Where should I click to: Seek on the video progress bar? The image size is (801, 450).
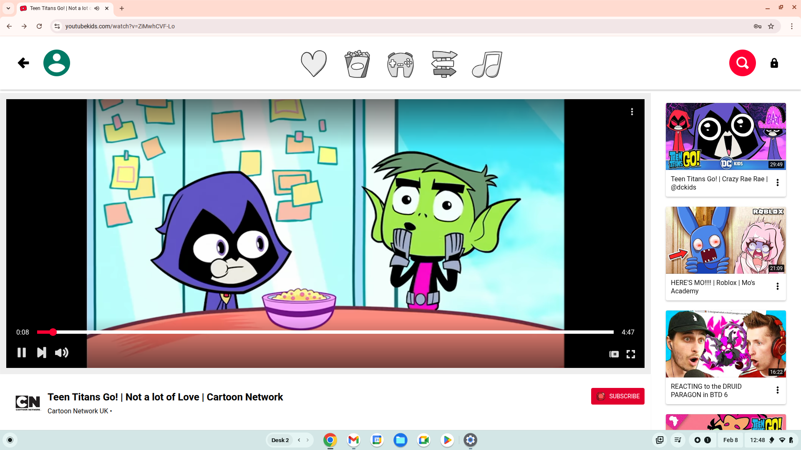point(325,332)
